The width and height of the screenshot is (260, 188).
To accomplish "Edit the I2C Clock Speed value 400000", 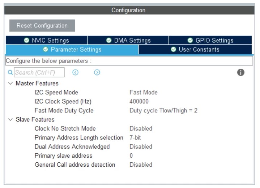I will [x=139, y=102].
